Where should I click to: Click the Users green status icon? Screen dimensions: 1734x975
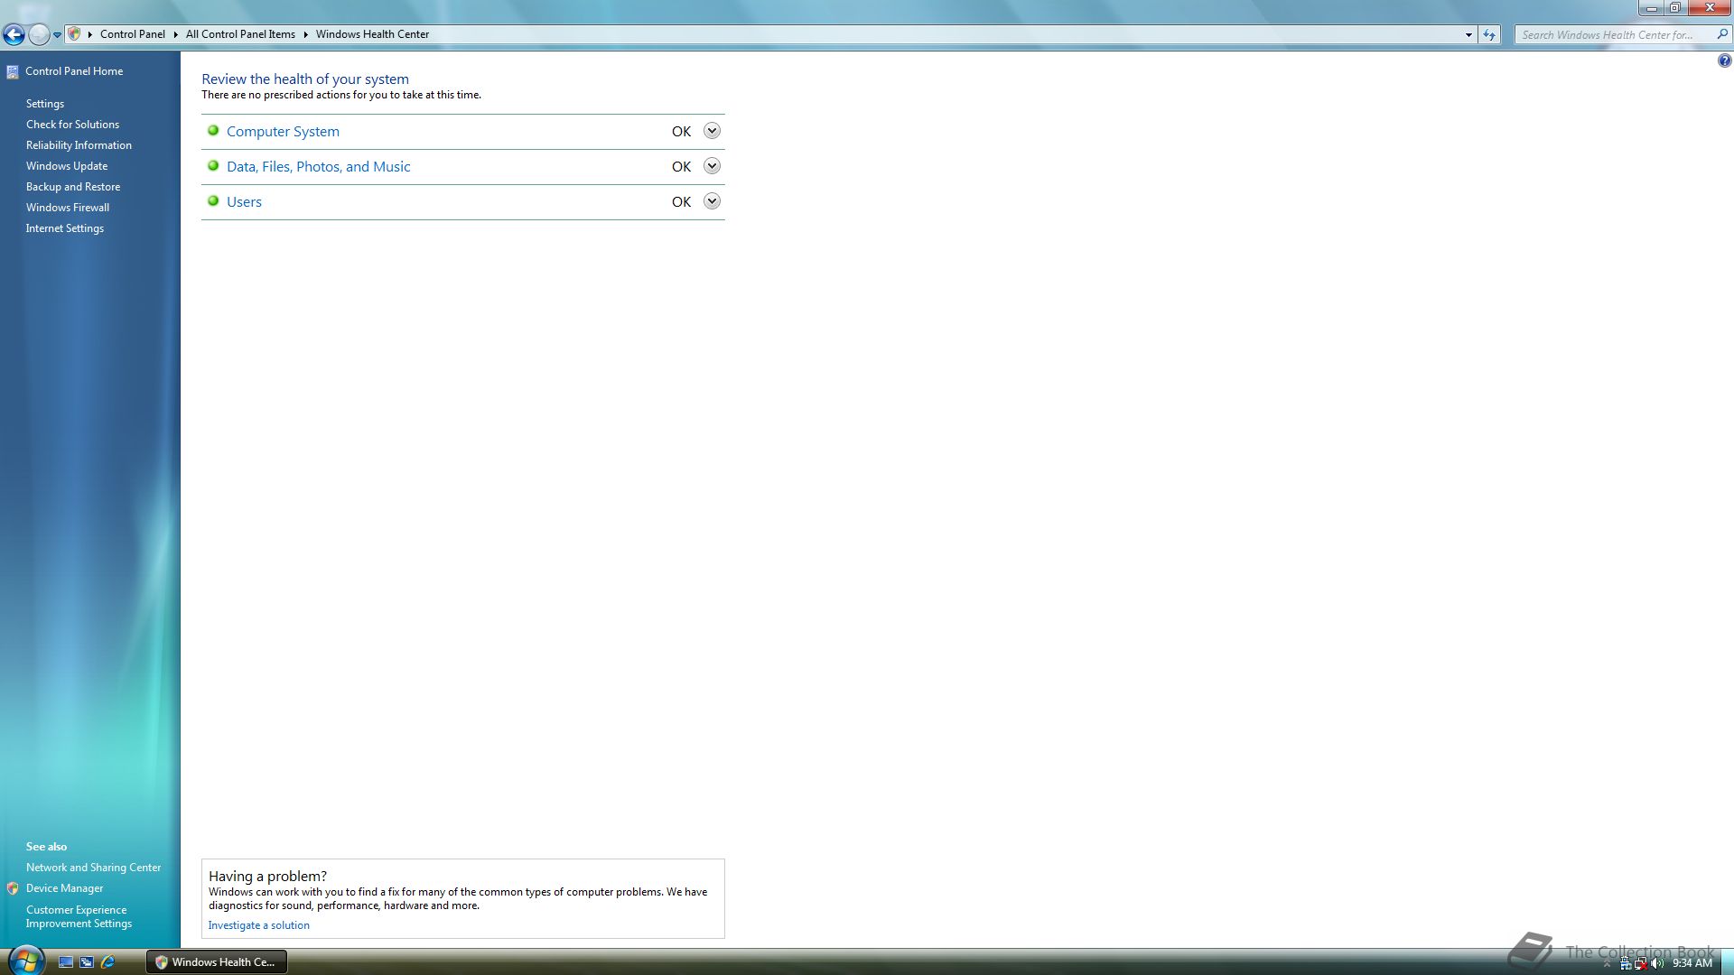pyautogui.click(x=213, y=200)
